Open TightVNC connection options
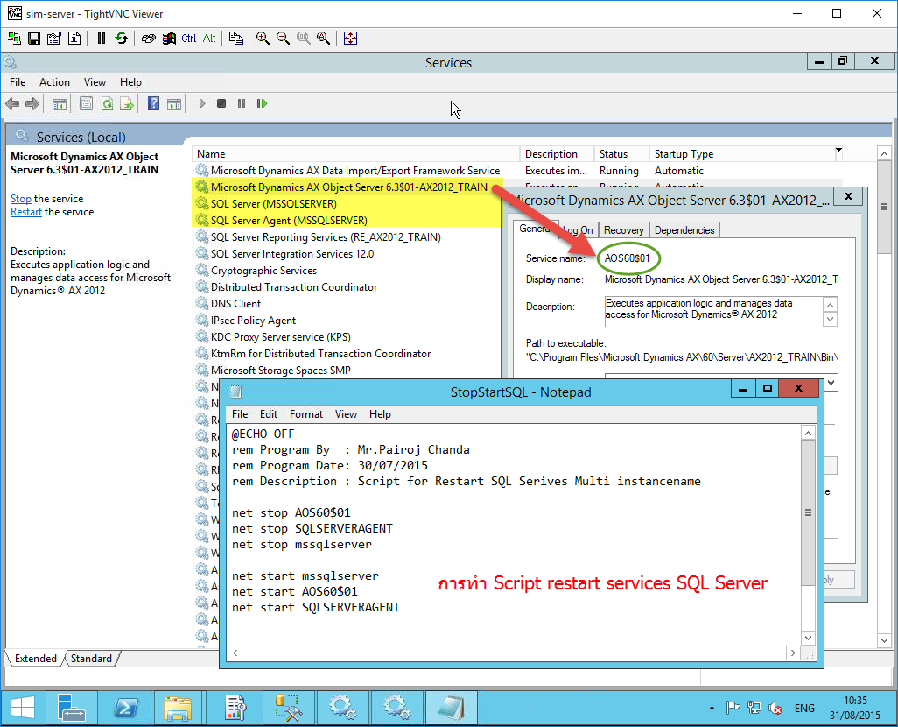 [x=53, y=38]
